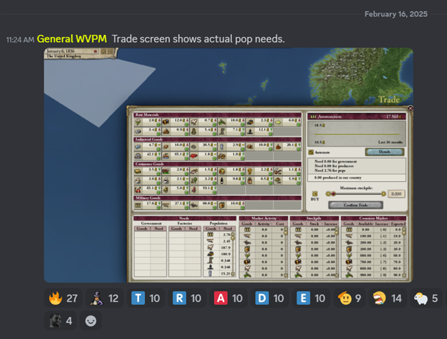Sort Market Activity by the Cost column
Screen dimensions: 447x339
coord(280,224)
